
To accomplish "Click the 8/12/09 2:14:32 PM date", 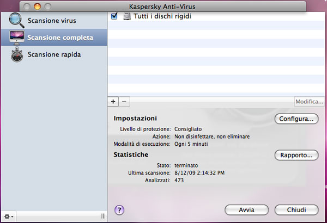I will pos(199,173).
